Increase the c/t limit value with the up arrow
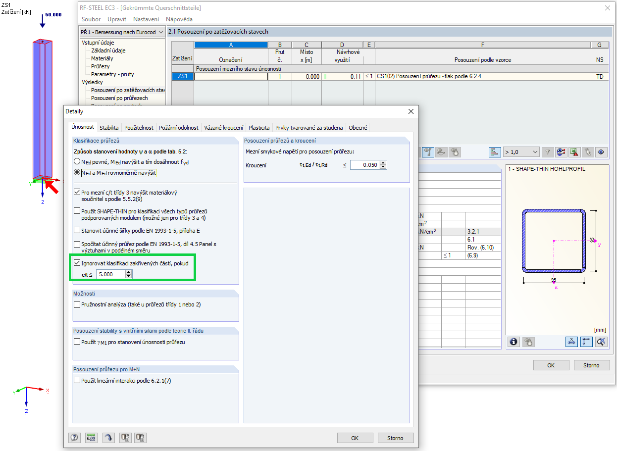This screenshot has width=617, height=451. 129,272
